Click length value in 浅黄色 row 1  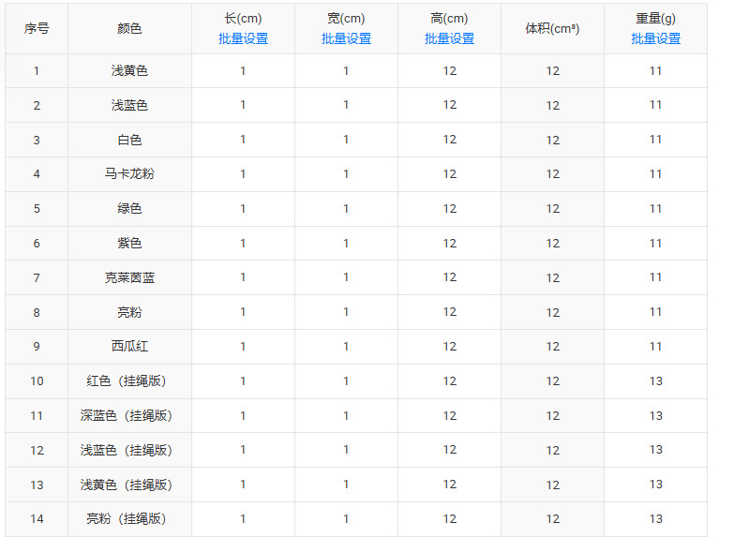click(x=243, y=70)
